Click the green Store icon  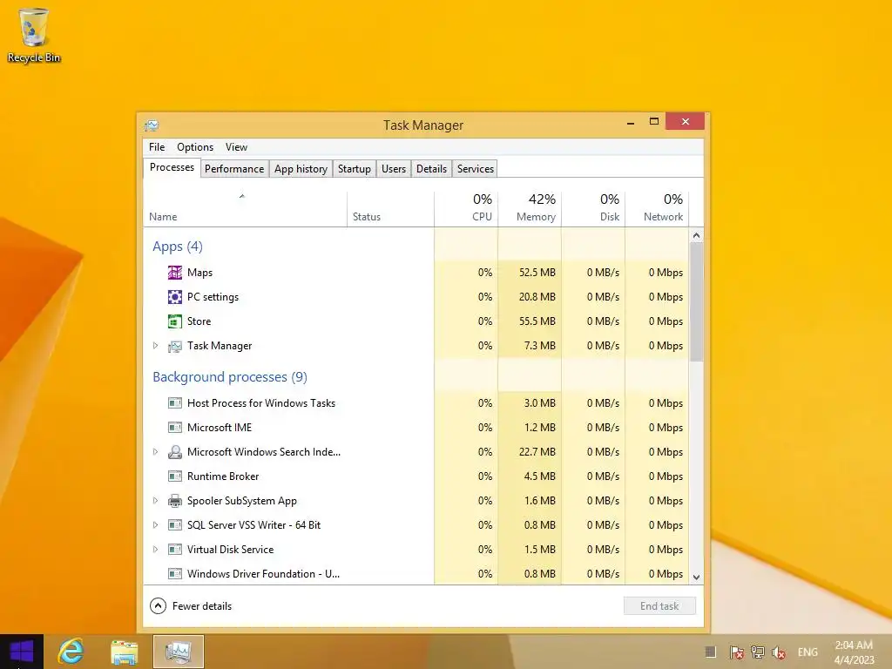[x=174, y=321]
